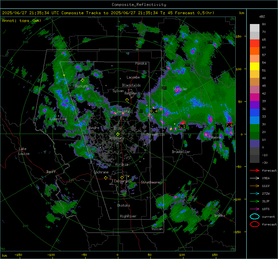Click the RockyMH label

[x=82, y=86]
